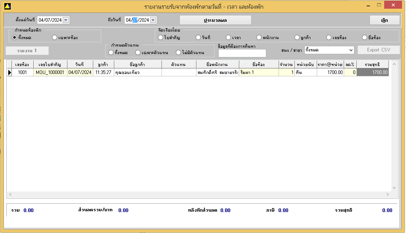Click room number cell 1001
Viewport: 406px width, 233px height.
coord(22,72)
